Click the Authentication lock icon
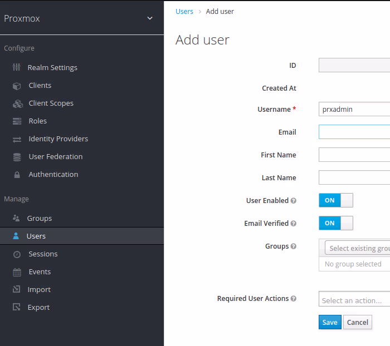Screen dimensions: 390x346 tap(17, 175)
